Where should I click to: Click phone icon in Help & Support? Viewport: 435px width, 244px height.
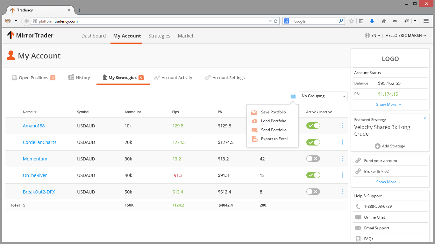point(358,207)
